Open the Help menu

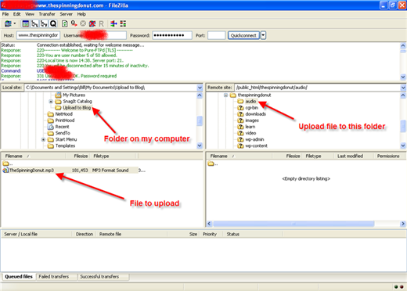pyautogui.click(x=81, y=14)
